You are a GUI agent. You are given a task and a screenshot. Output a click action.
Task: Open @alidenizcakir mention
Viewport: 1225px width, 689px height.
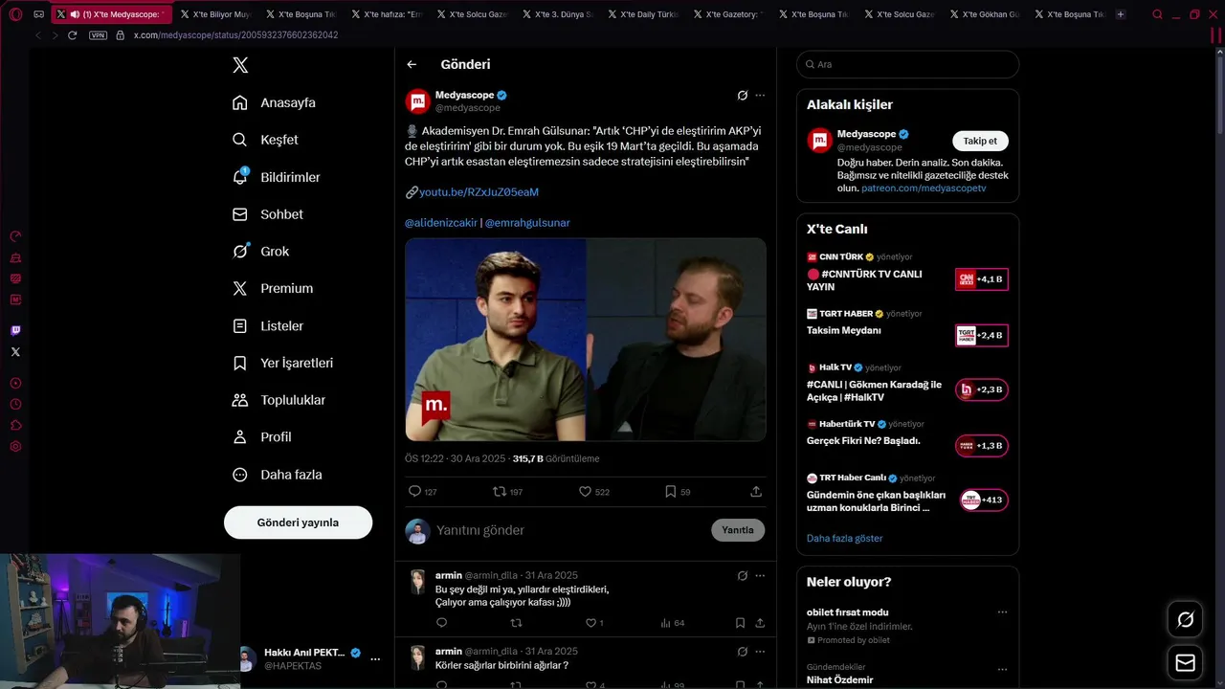point(441,223)
